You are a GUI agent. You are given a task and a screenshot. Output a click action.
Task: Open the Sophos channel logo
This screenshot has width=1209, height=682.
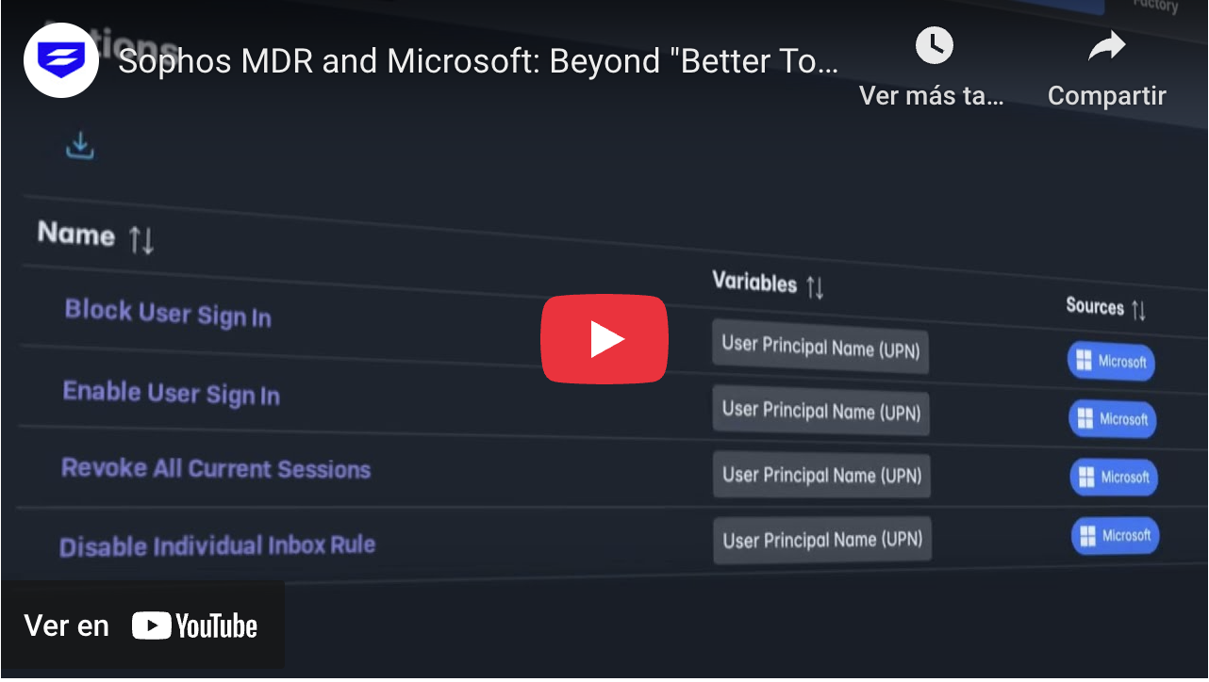pyautogui.click(x=61, y=60)
